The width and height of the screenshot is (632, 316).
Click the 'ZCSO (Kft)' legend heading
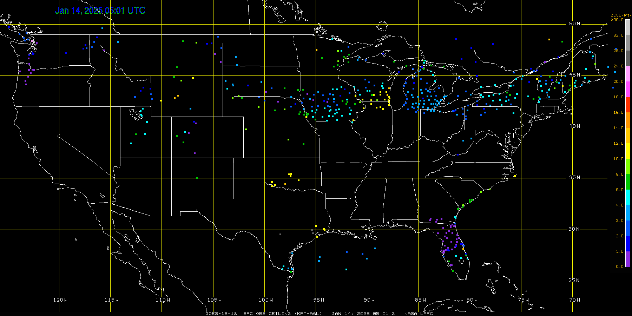tap(621, 15)
